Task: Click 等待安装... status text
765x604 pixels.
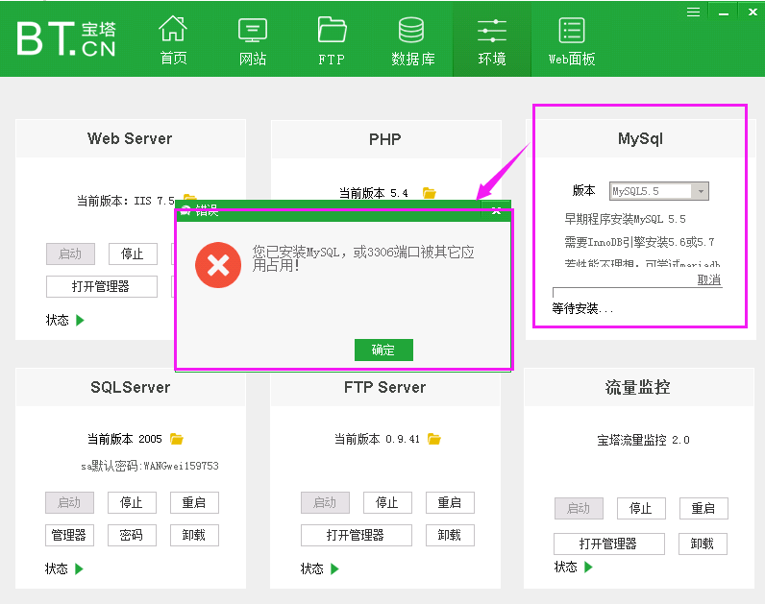Action: (582, 308)
